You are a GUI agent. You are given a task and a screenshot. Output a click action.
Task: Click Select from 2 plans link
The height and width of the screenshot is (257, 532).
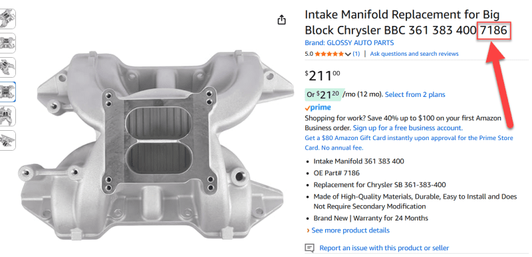(415, 94)
